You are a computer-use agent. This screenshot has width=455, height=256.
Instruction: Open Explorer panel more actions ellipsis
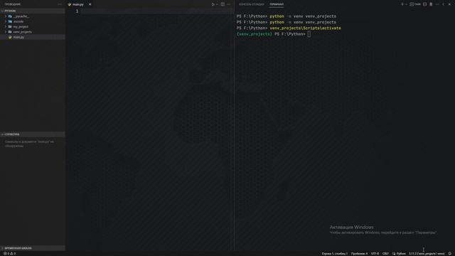(x=60, y=4)
